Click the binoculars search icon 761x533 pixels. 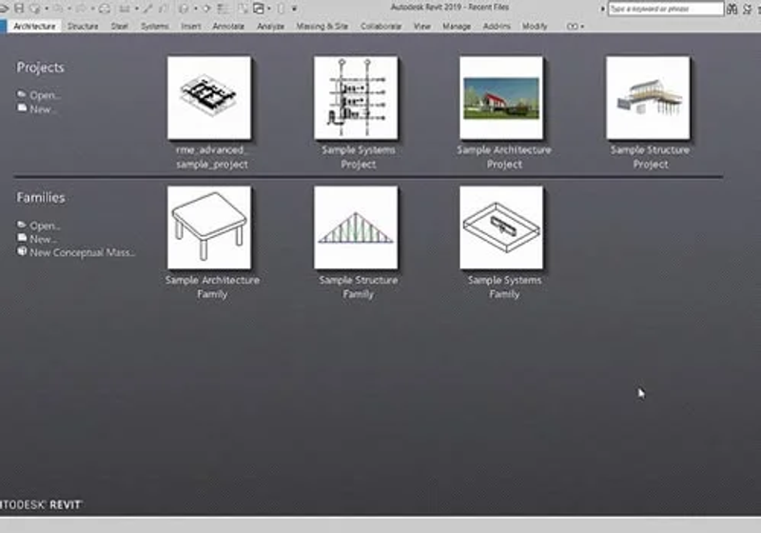[x=732, y=9]
